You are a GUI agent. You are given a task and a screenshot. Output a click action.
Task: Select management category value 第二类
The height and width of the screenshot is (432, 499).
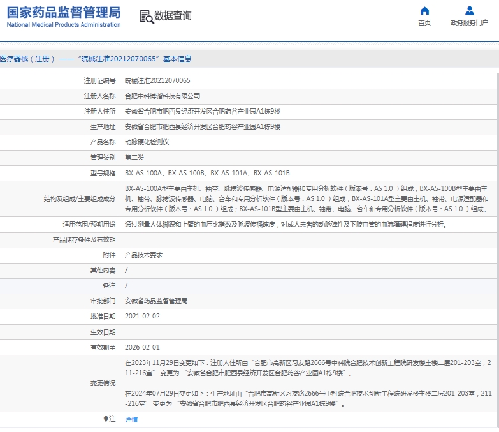point(134,157)
